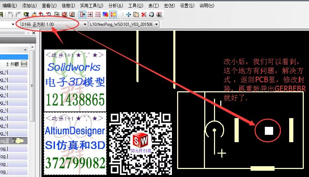Expand the leftmost toolbar dropdown arrow
Screen dimensions: 309x177
point(13,24)
